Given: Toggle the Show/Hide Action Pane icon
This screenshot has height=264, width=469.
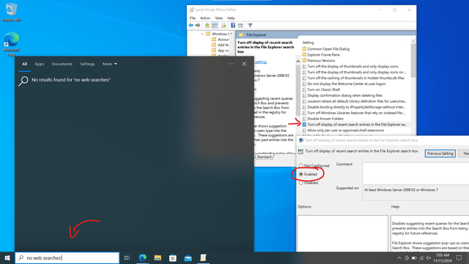Looking at the screenshot, I should pos(240,26).
